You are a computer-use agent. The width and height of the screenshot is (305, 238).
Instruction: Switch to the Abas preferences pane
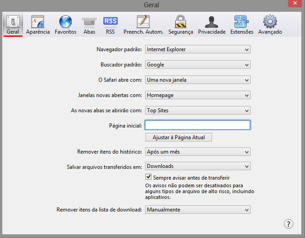[x=89, y=25]
